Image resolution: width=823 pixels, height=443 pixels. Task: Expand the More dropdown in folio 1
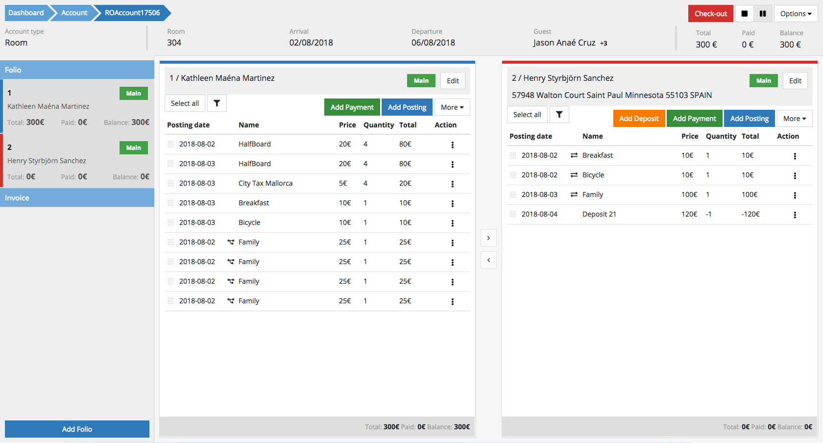452,107
